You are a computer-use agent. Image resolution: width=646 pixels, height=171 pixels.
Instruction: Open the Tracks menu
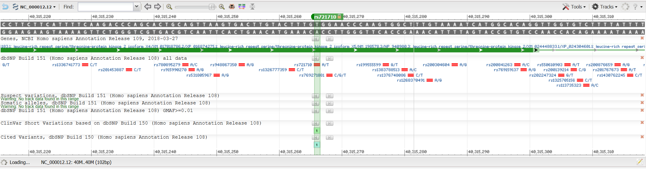click(604, 6)
